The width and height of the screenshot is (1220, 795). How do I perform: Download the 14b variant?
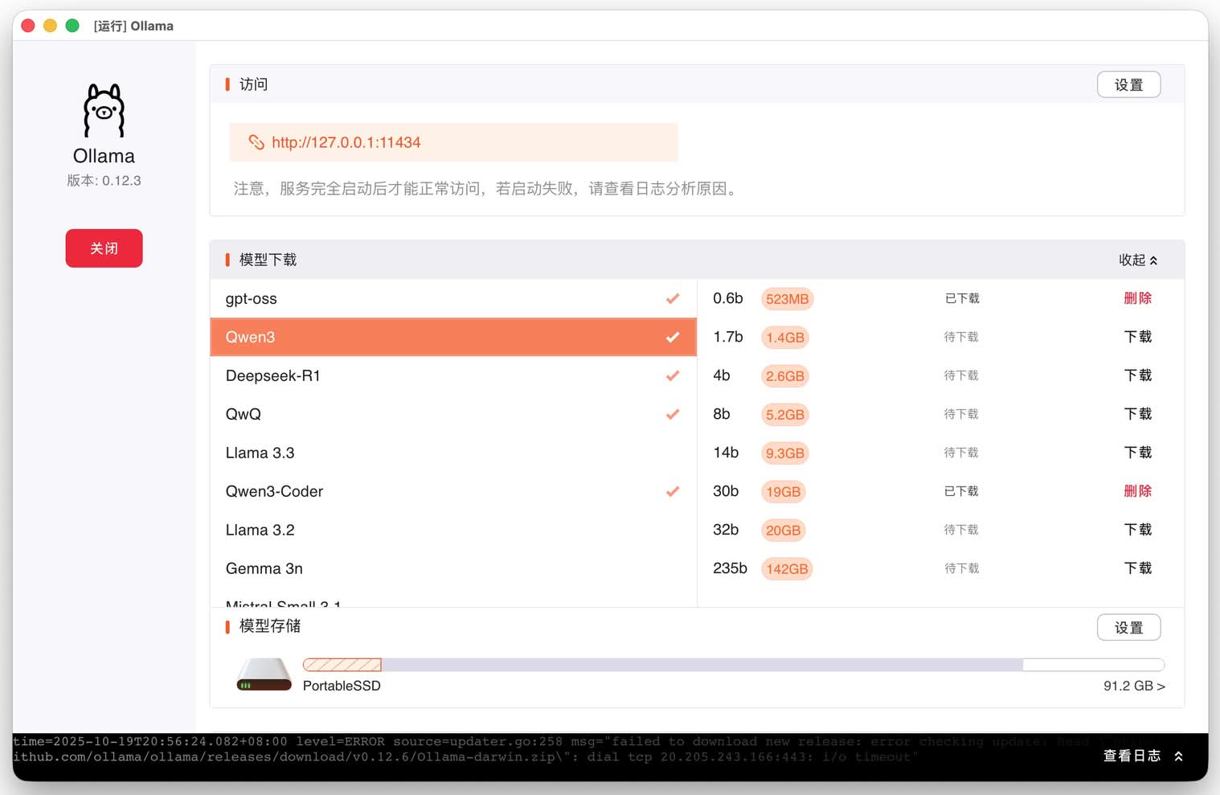(1138, 453)
